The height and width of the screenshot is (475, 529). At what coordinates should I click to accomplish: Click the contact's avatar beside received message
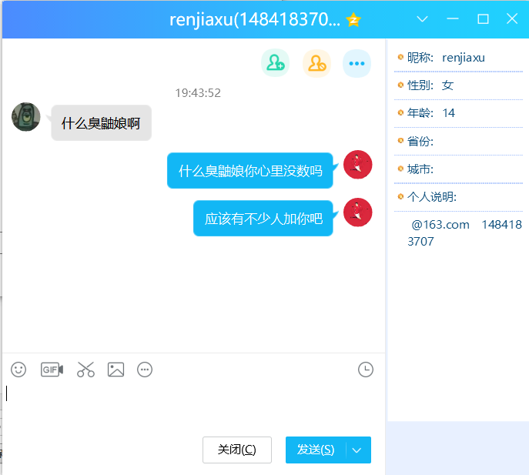(x=26, y=117)
